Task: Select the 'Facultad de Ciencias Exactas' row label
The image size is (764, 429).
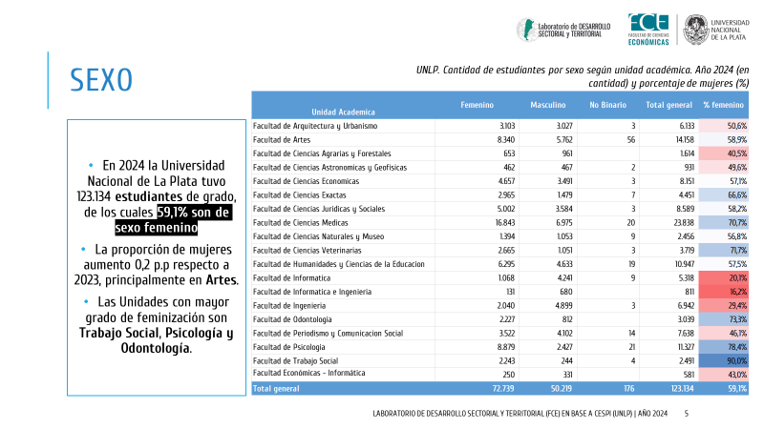Action: (299, 195)
